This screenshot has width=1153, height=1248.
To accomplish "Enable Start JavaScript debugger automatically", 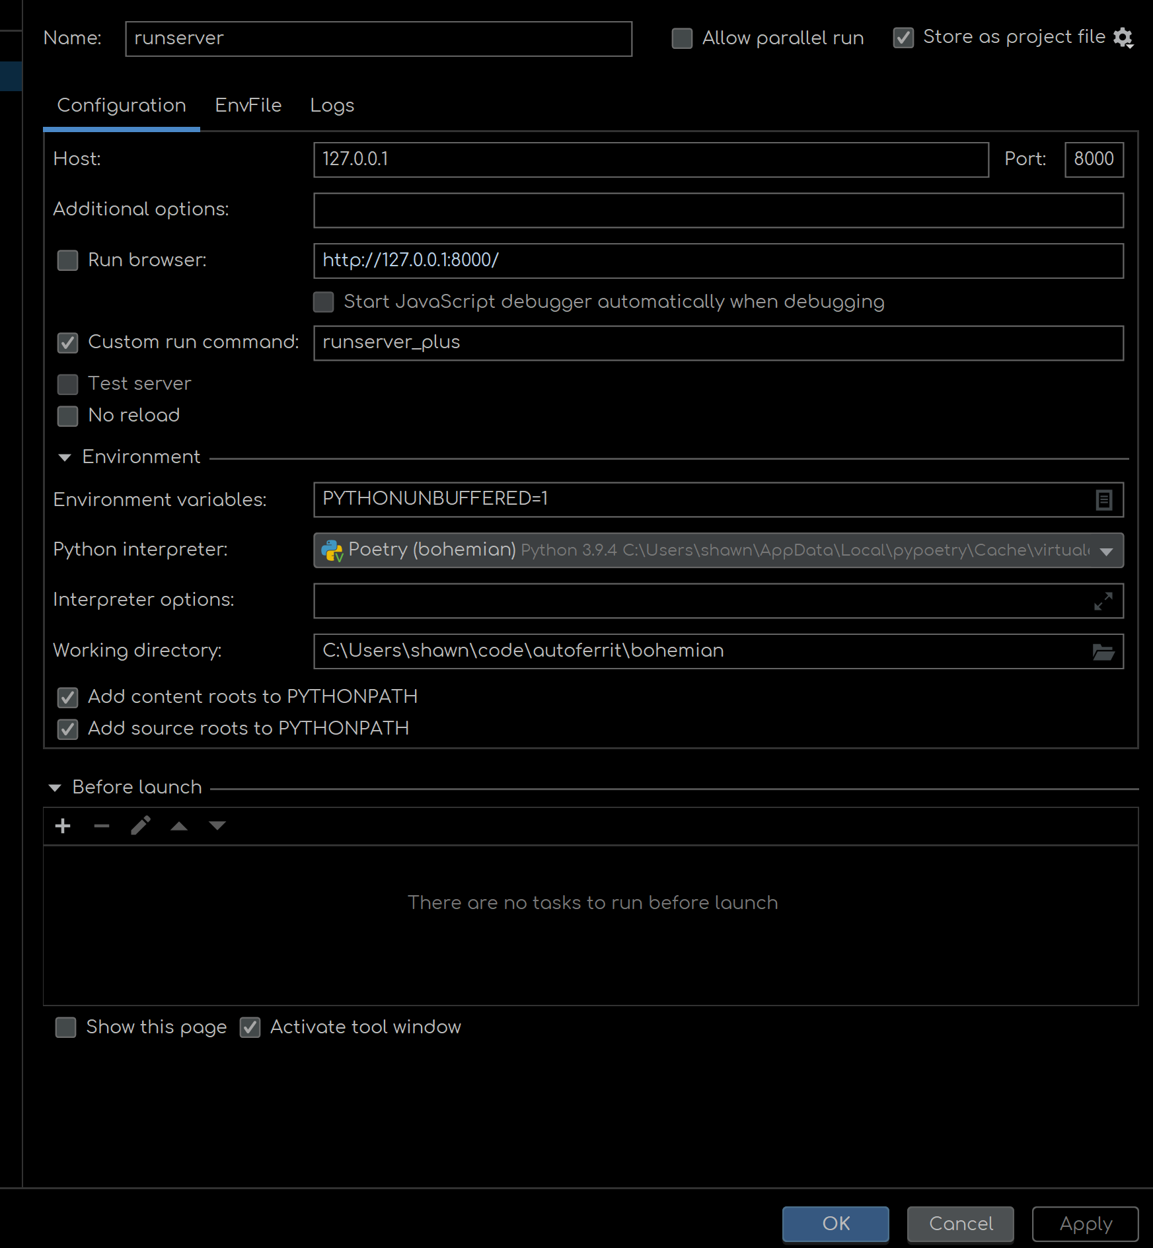I will click(323, 302).
